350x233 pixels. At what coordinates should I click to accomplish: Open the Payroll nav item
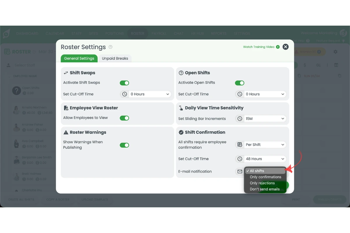coord(159,33)
